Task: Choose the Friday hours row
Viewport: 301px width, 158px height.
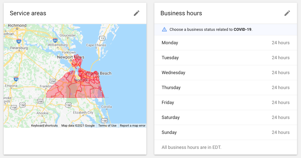Action: click(226, 102)
